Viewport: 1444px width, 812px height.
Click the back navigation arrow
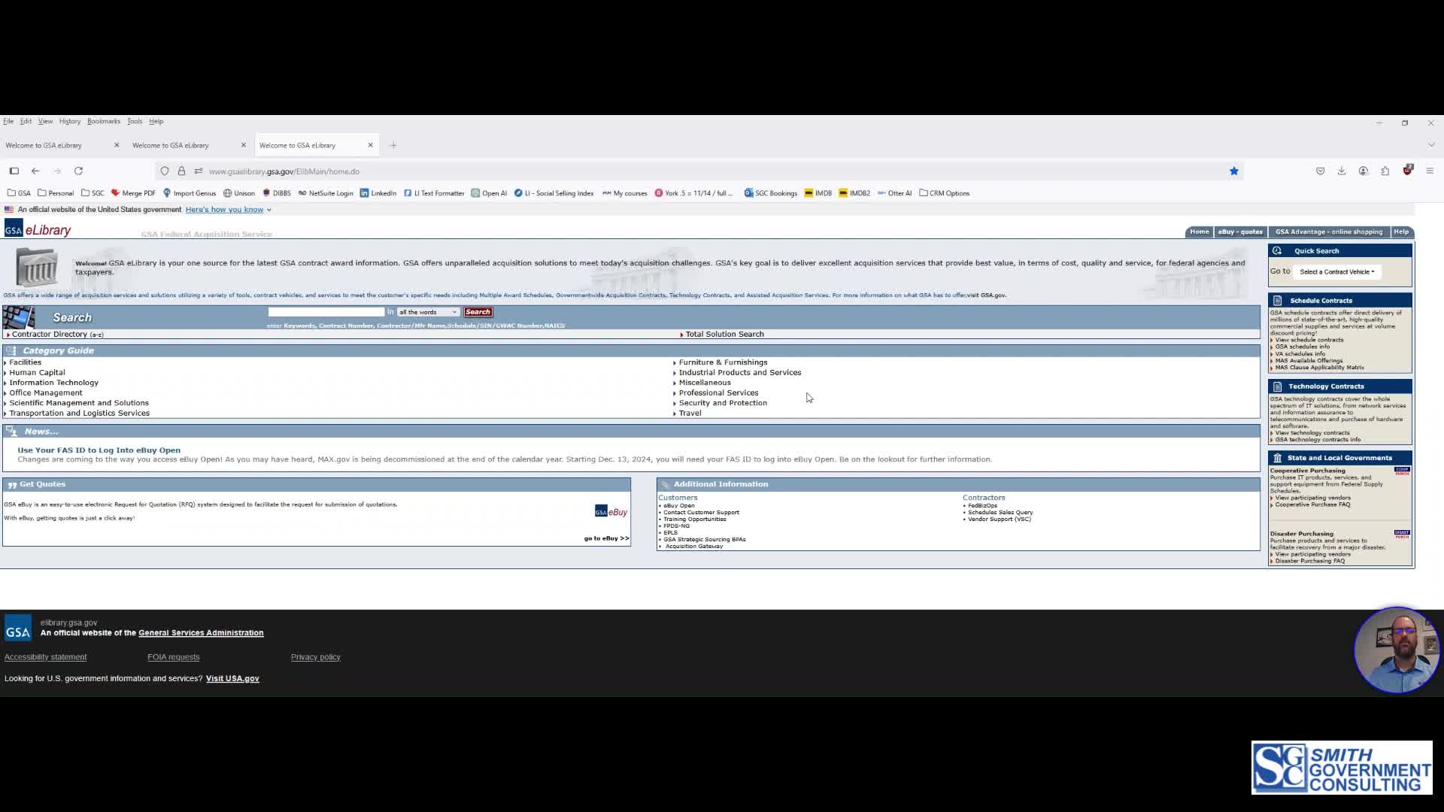35,171
